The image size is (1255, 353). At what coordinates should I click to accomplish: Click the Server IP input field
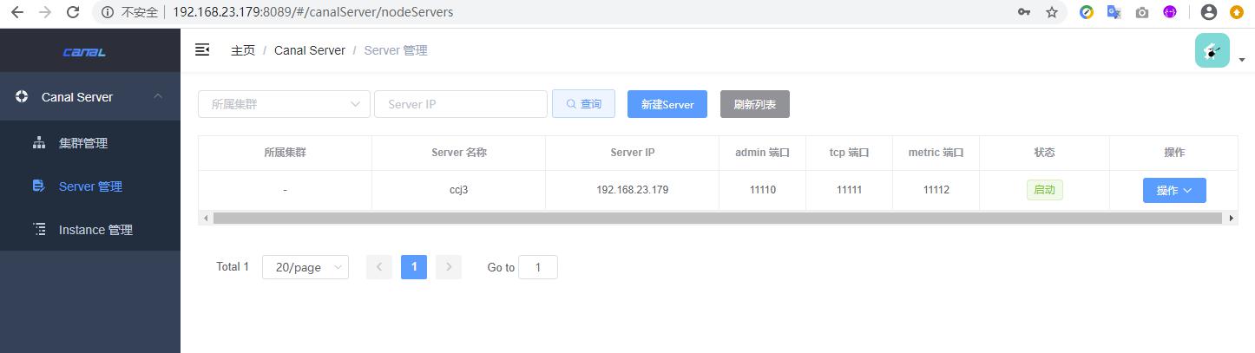460,104
